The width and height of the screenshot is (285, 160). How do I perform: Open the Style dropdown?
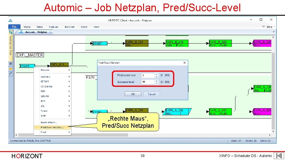tap(271, 27)
